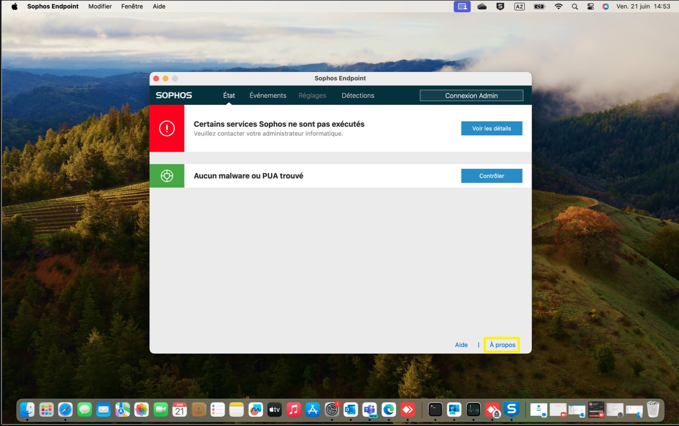Open System Settings from the Dock
This screenshot has height=426, width=679.
coord(332,410)
